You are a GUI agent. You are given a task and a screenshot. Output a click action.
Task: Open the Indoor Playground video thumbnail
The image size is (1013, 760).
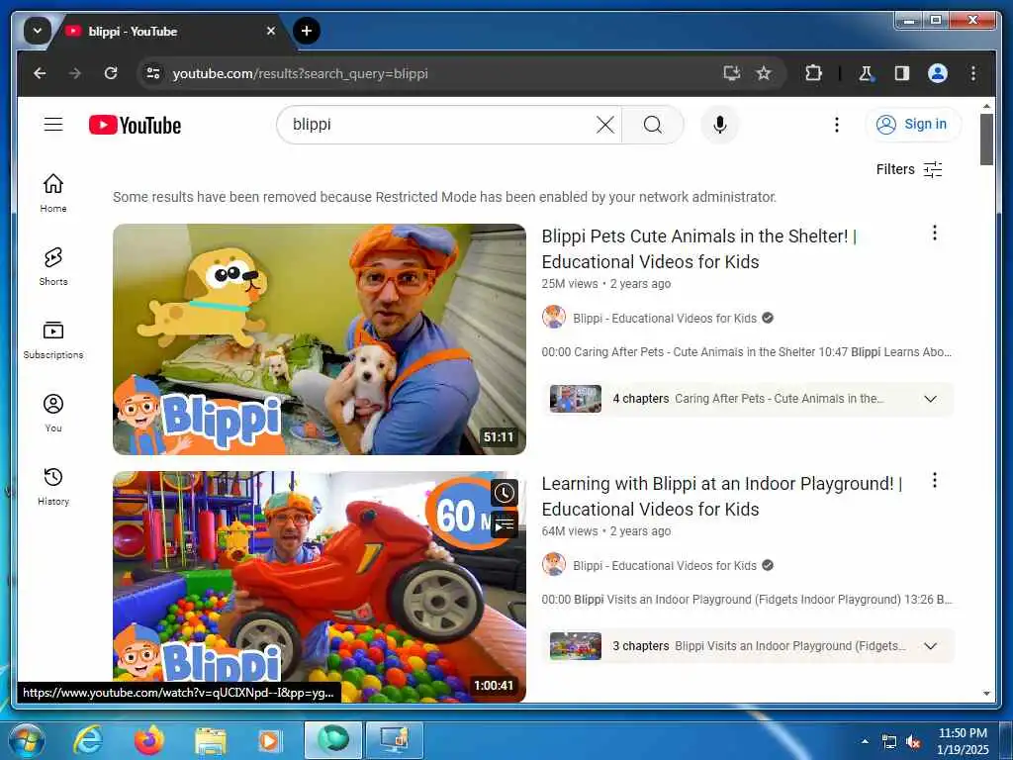[320, 587]
